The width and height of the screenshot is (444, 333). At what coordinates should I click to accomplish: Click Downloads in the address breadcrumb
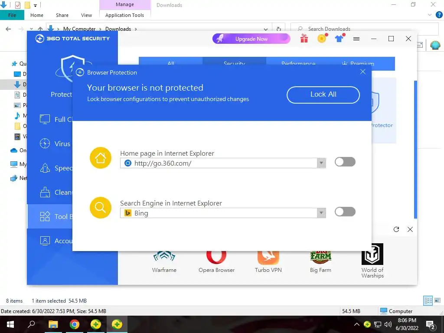tap(118, 29)
